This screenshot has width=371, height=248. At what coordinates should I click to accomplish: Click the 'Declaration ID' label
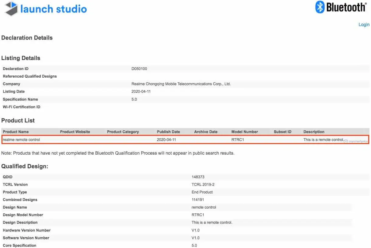pyautogui.click(x=15, y=69)
